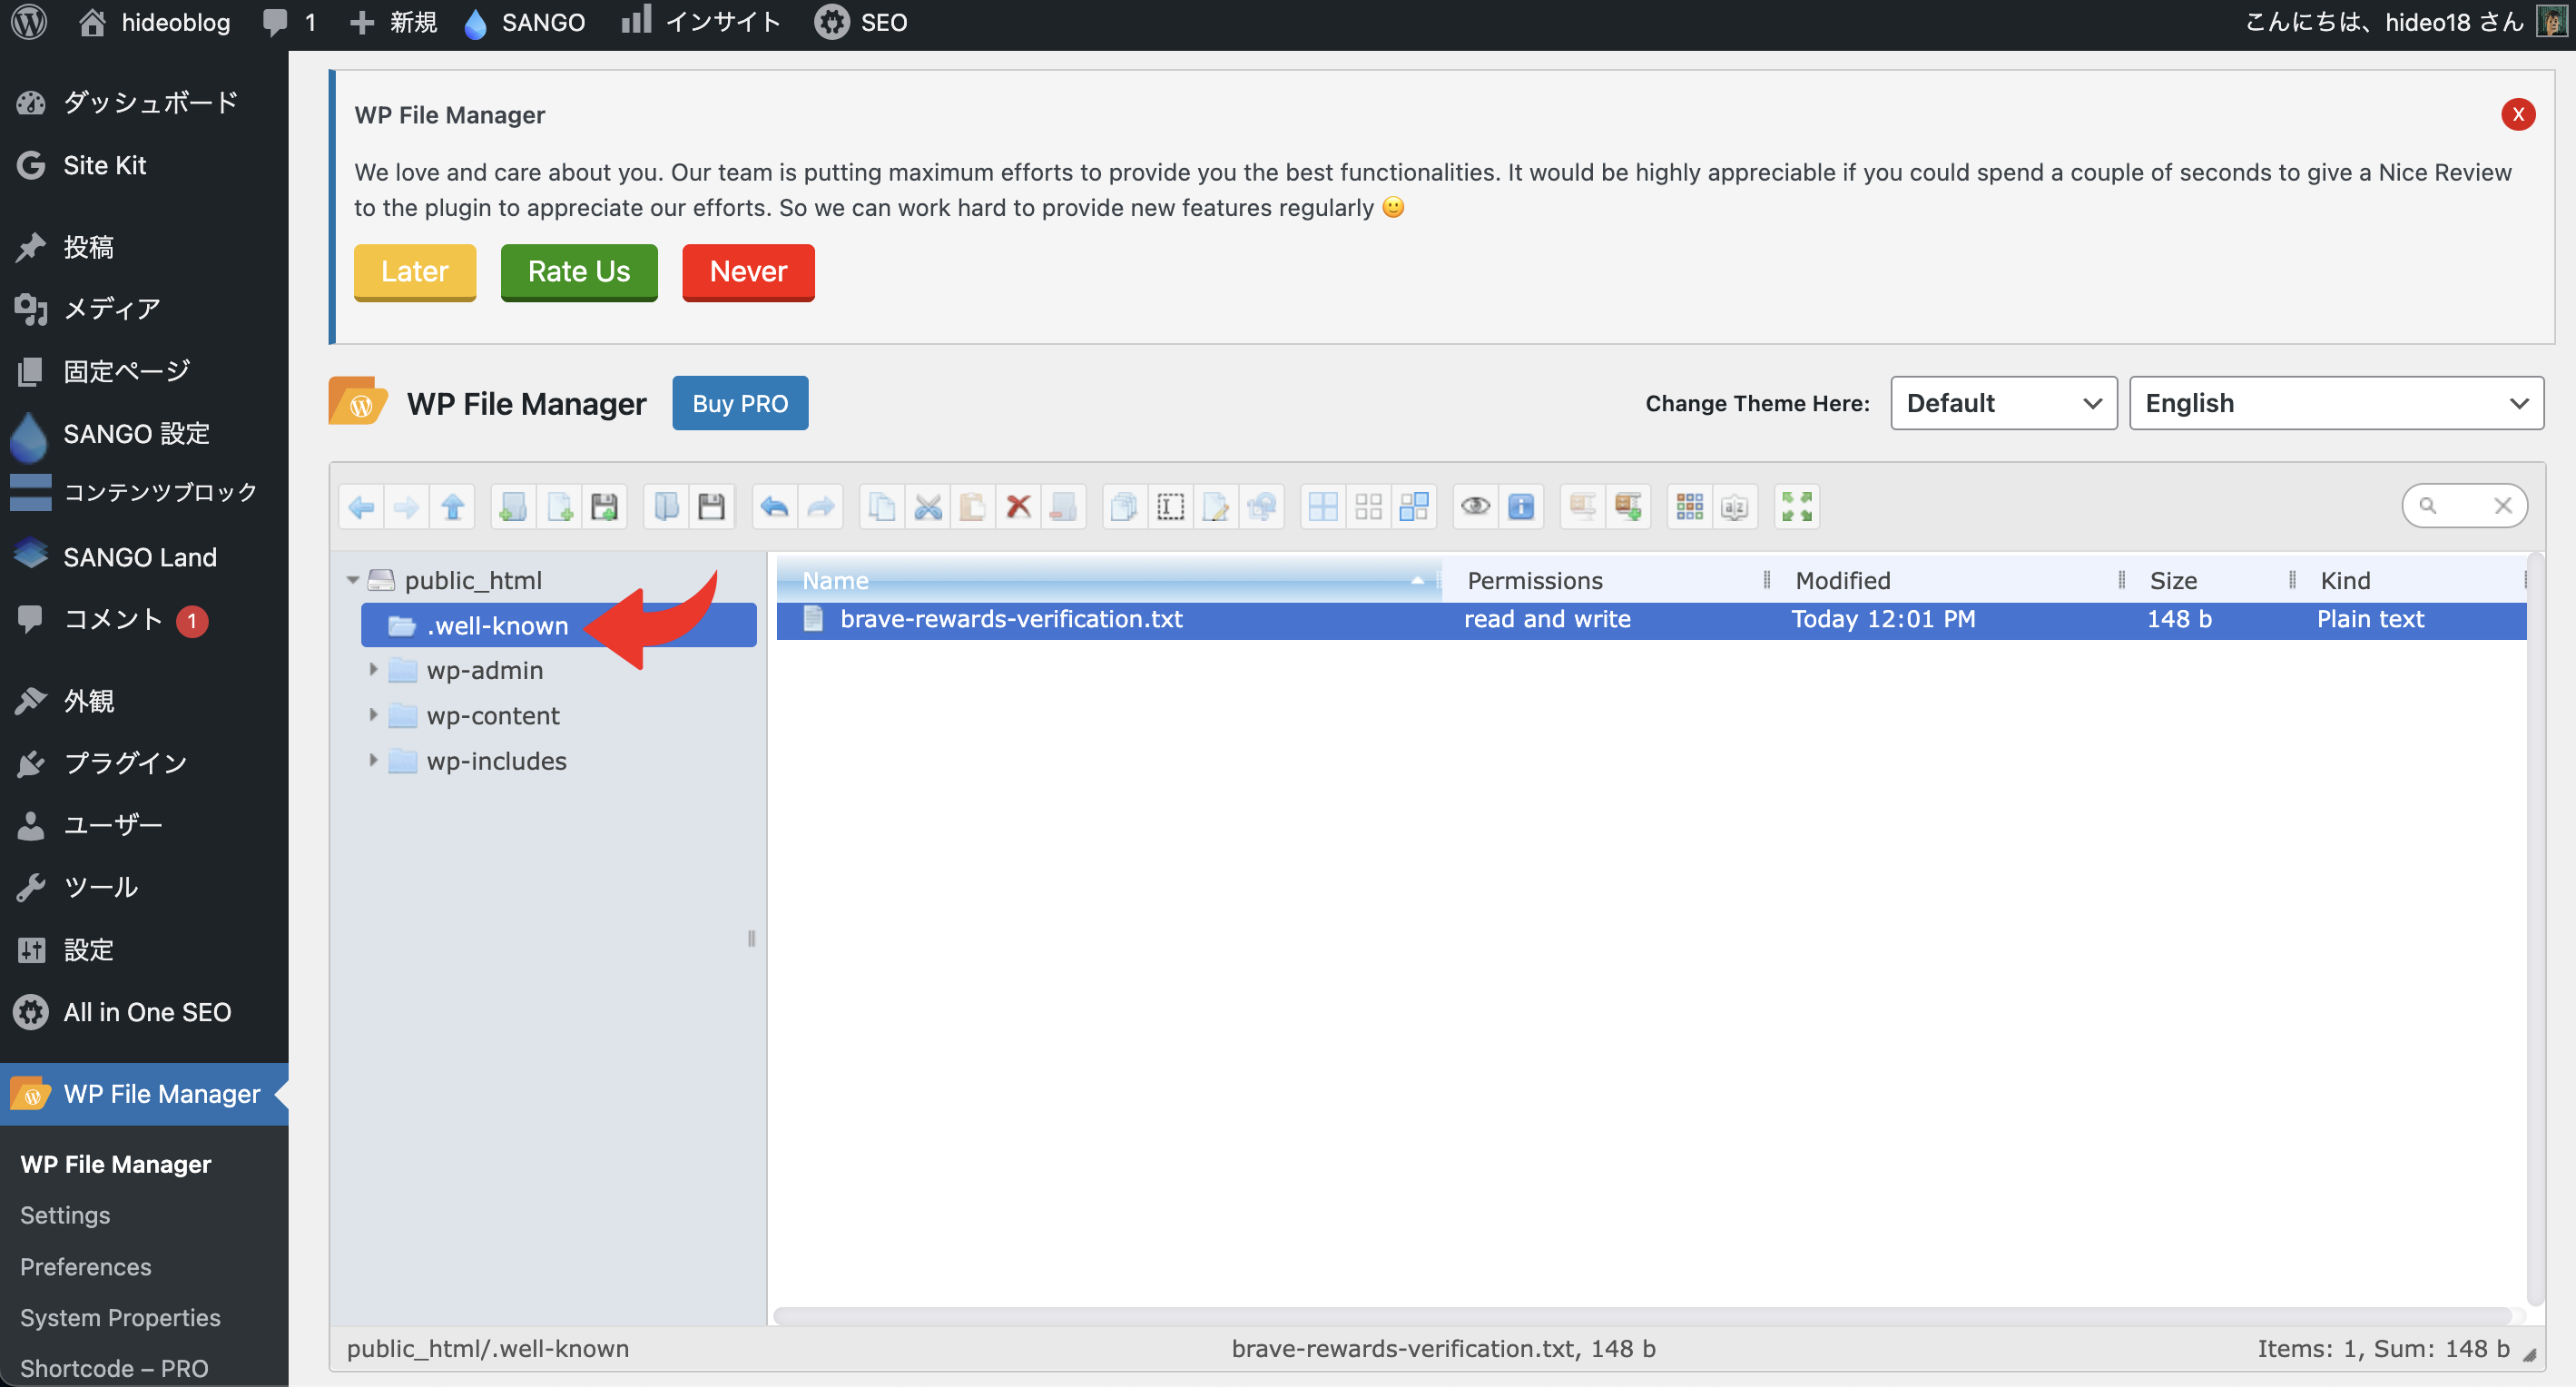The width and height of the screenshot is (2576, 1387).
Task: Click the Get info toolbar icon
Action: click(x=1521, y=507)
